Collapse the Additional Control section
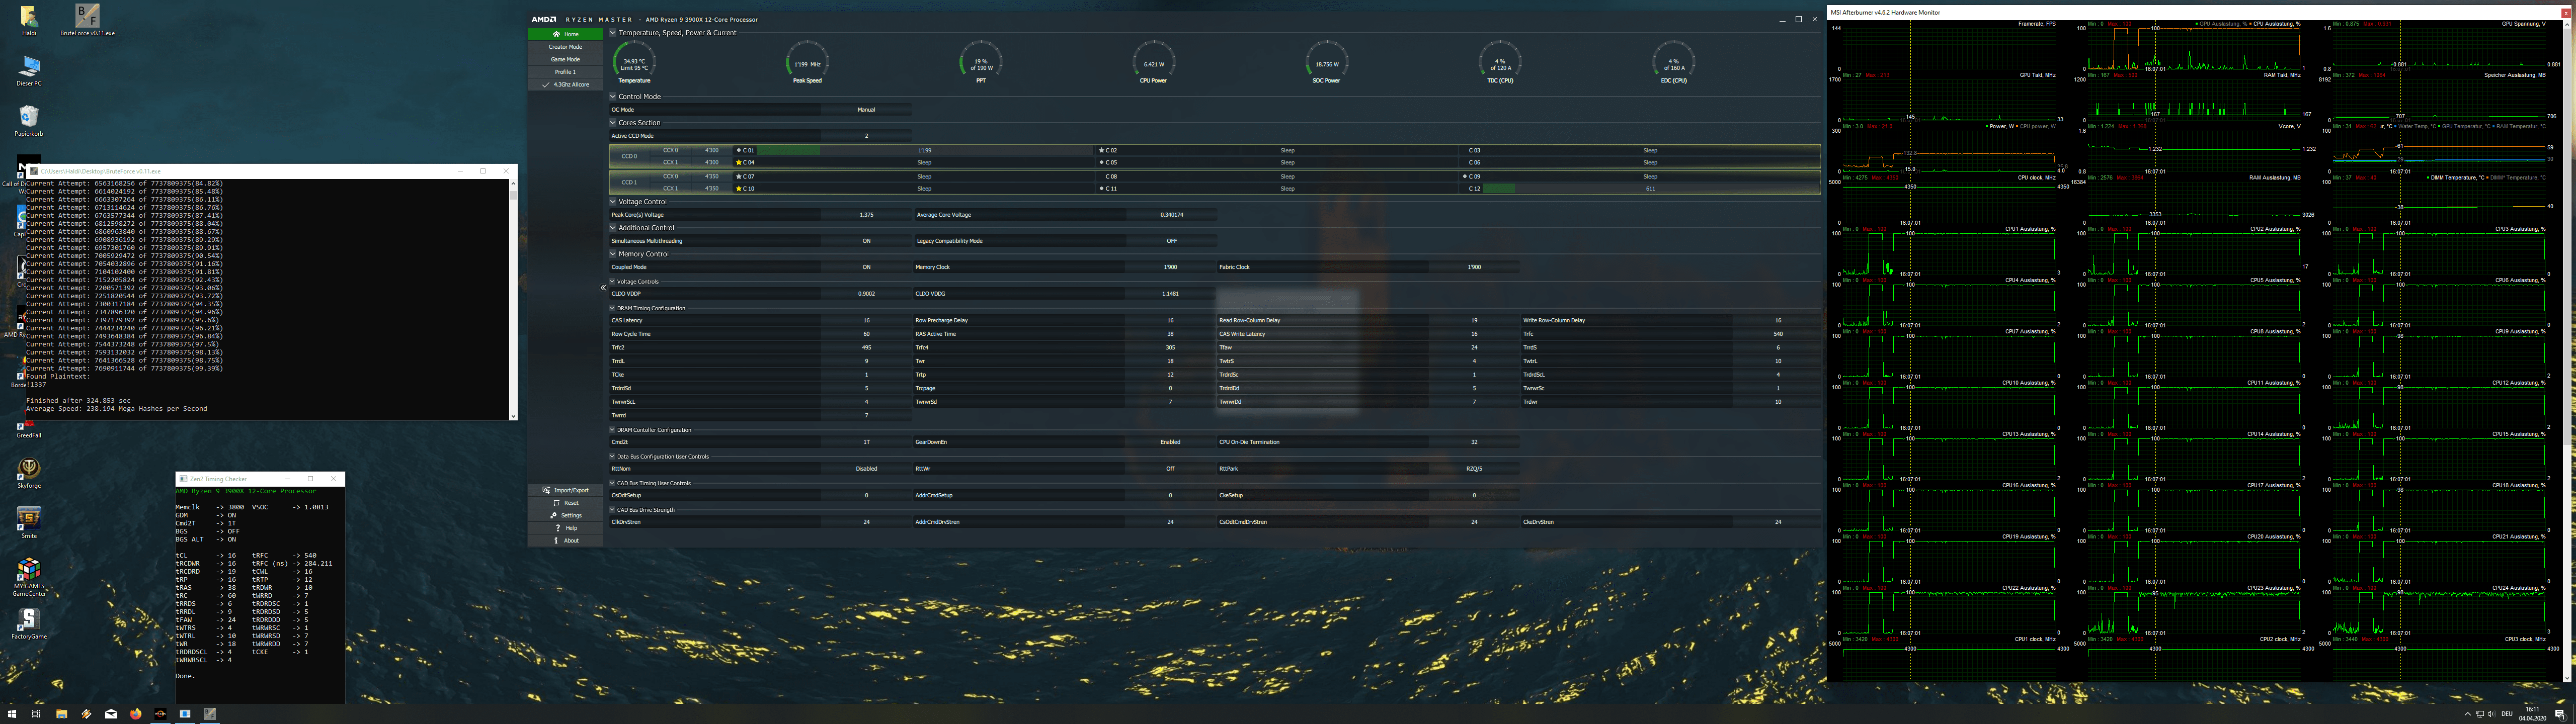Viewport: 2576px width, 724px height. pos(613,228)
